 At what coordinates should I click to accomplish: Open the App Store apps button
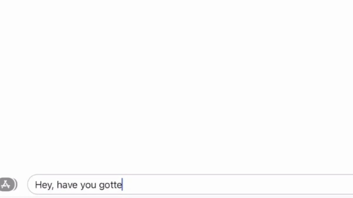(6, 185)
